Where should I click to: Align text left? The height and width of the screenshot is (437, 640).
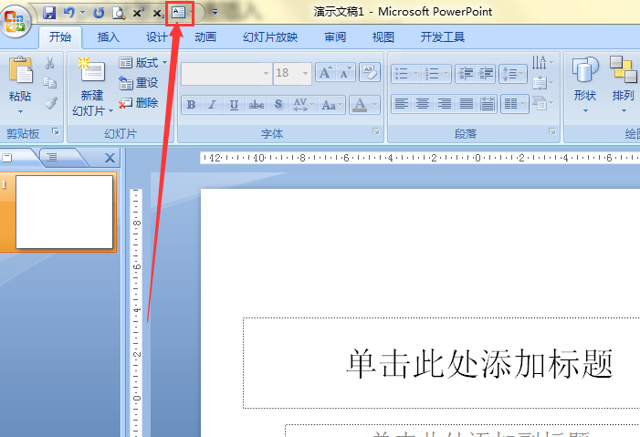402,104
